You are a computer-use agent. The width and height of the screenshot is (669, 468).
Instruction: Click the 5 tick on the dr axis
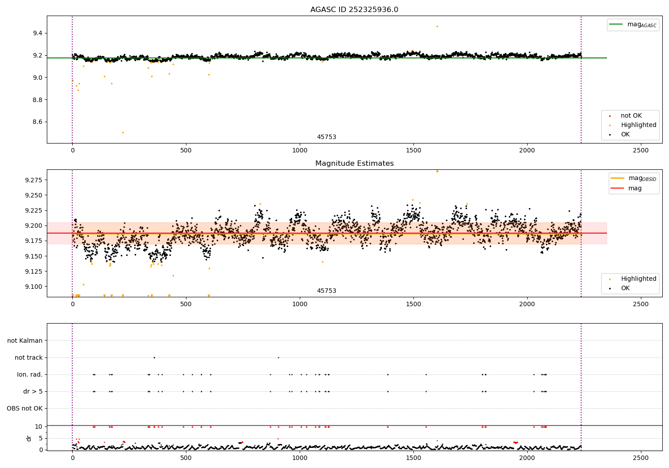point(41,439)
